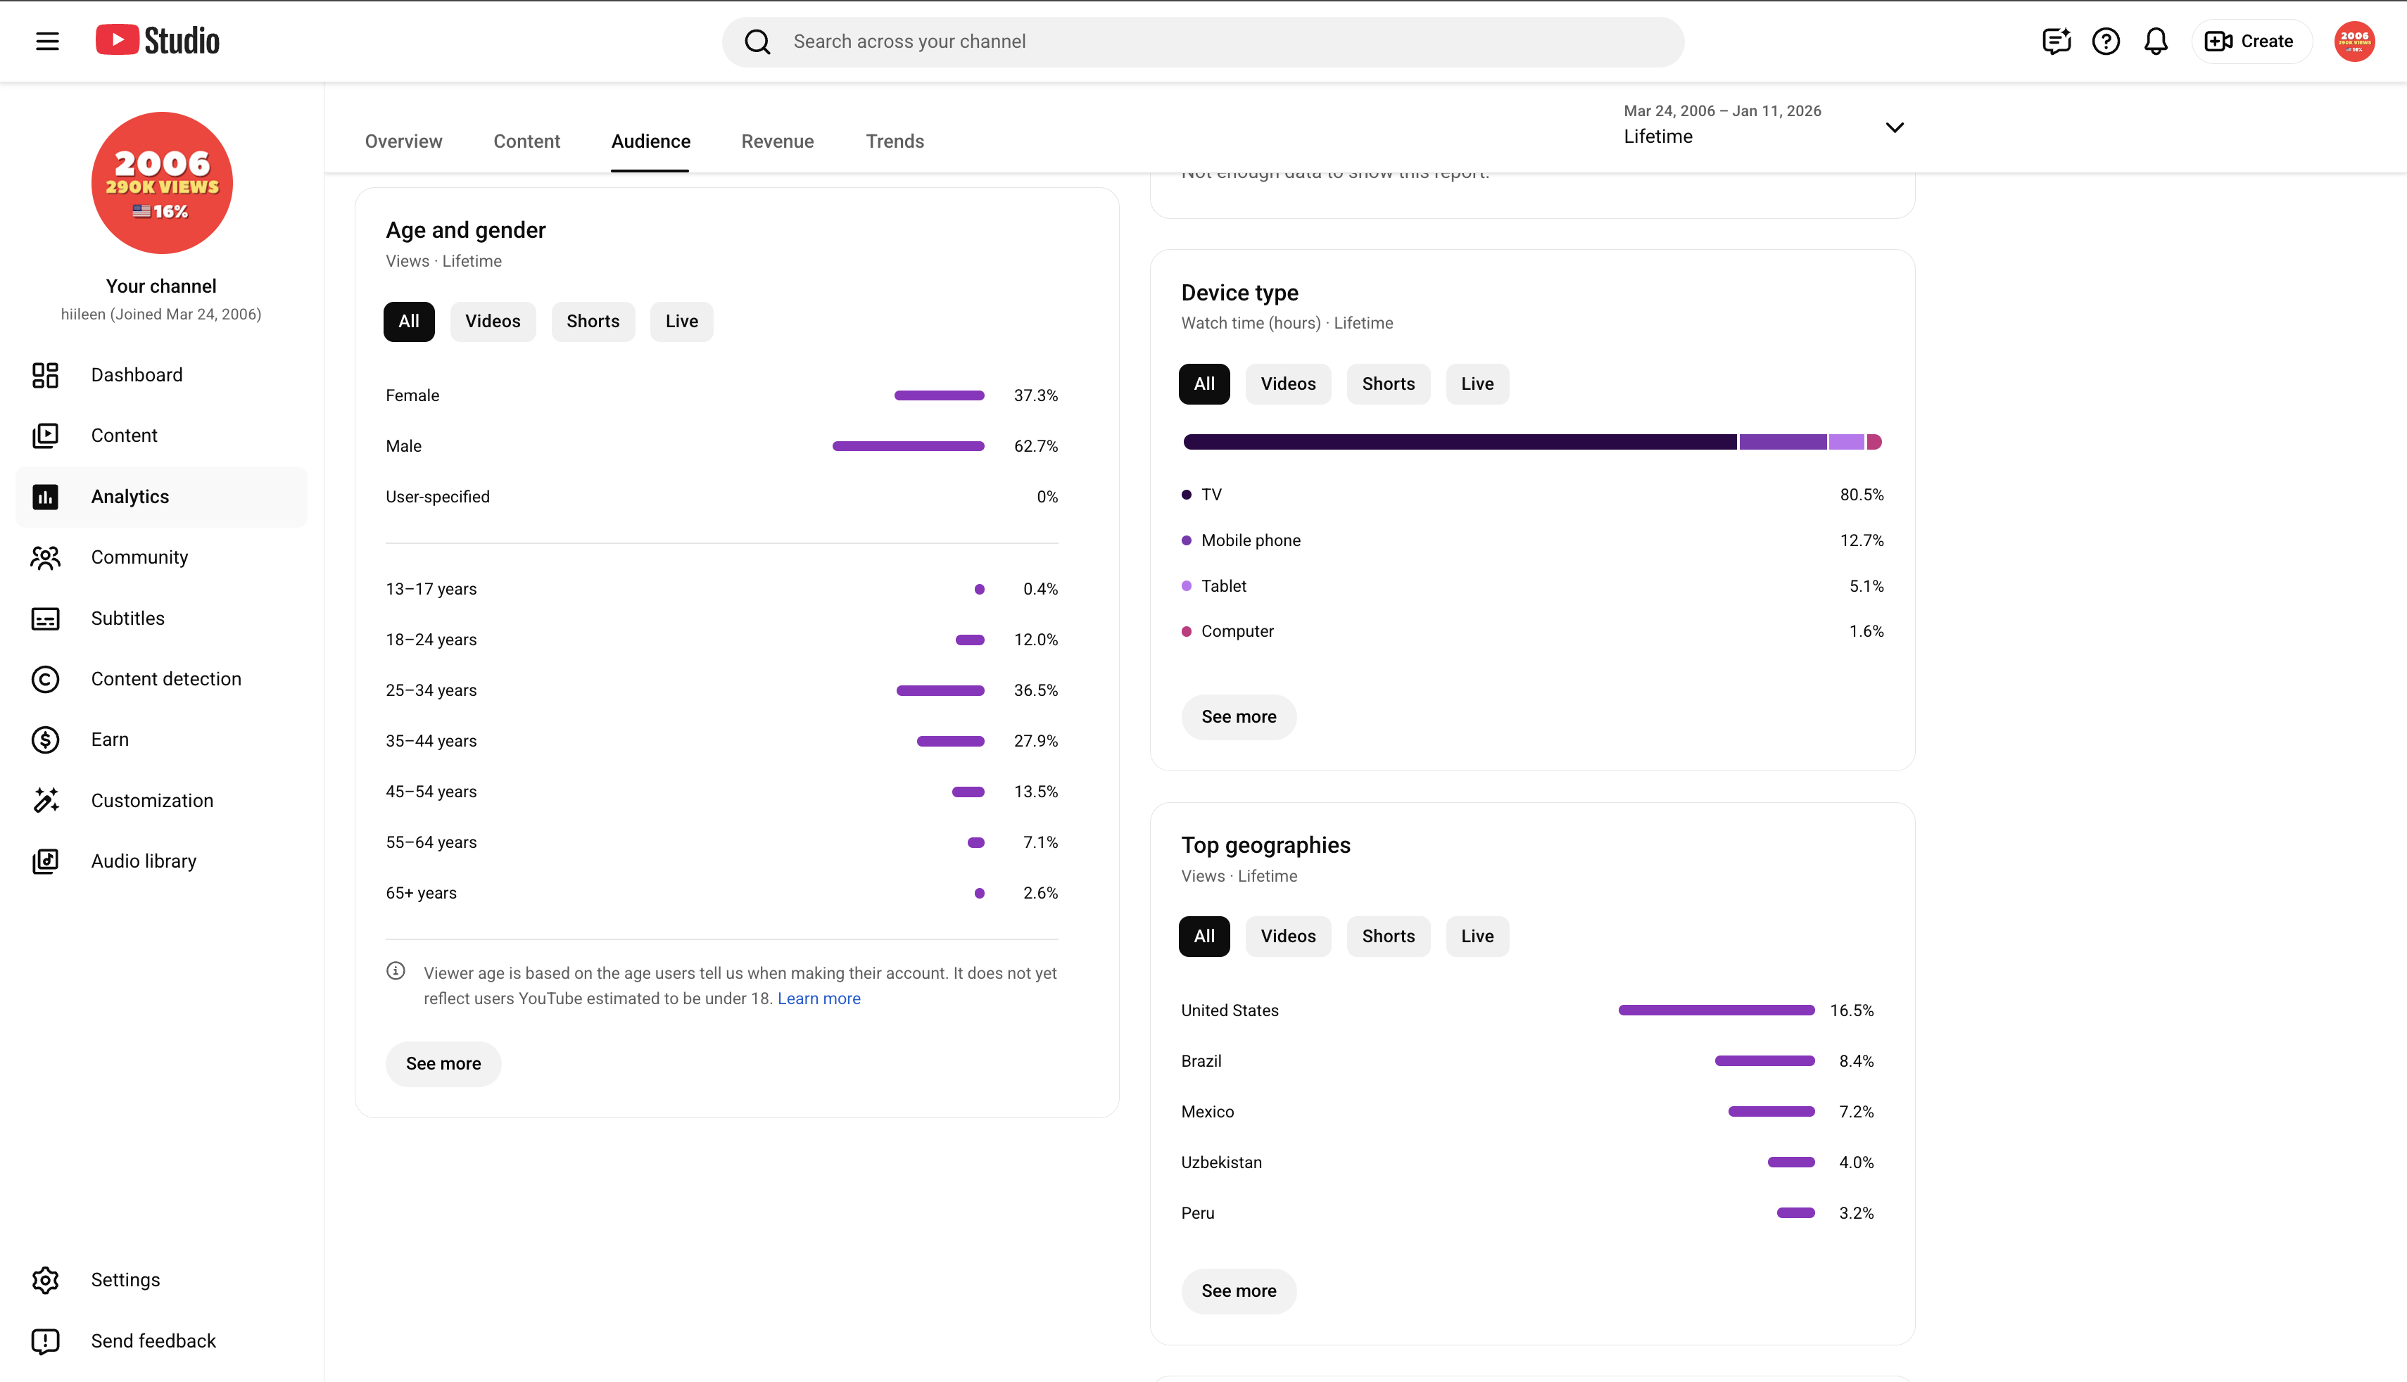Open the Content analytics tab
Screen dimensions: 2407x1382
pos(526,141)
